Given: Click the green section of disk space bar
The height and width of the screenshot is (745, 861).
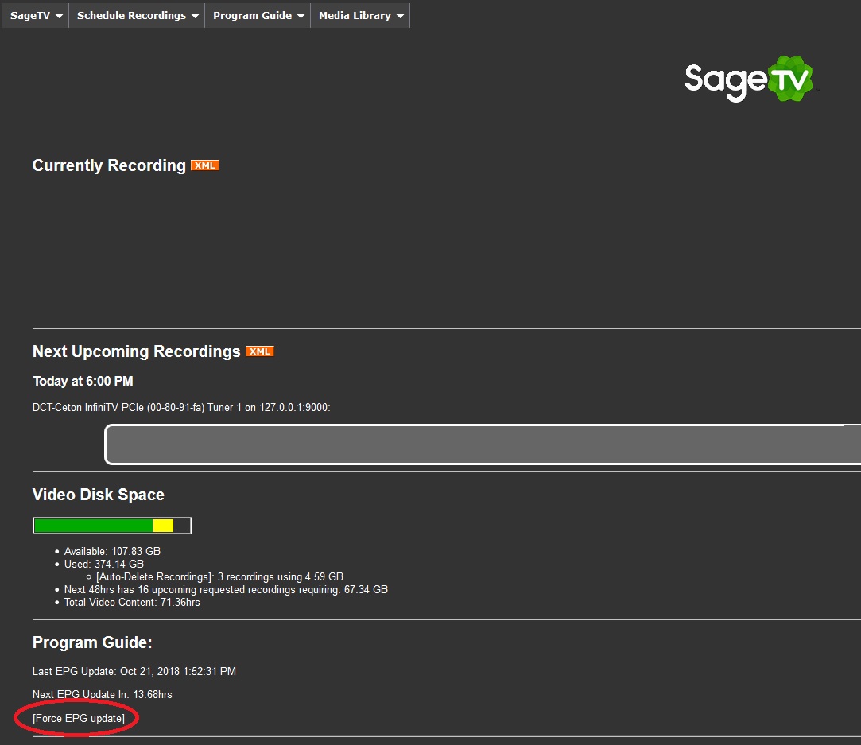Looking at the screenshot, I should point(93,526).
